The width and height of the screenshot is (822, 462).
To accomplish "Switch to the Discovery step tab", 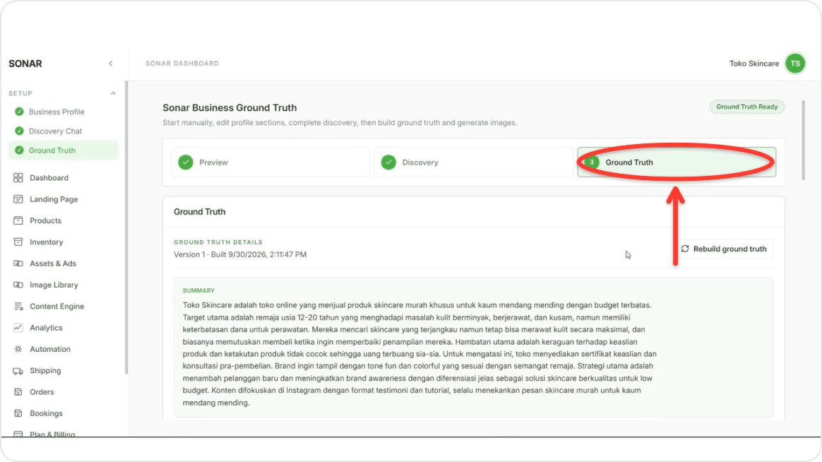I will 473,162.
